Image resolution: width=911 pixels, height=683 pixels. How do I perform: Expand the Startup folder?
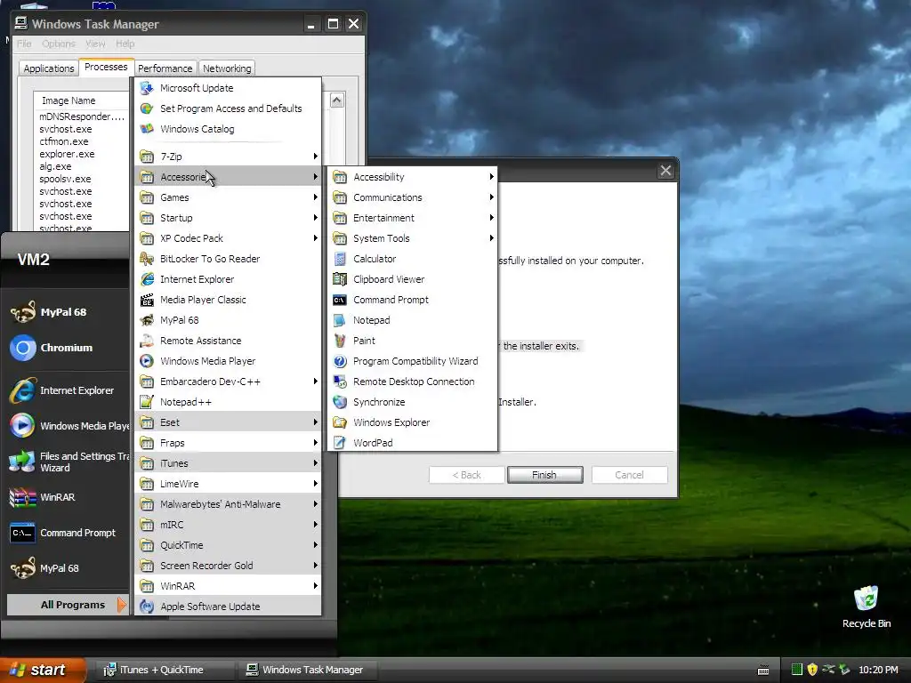tap(228, 218)
